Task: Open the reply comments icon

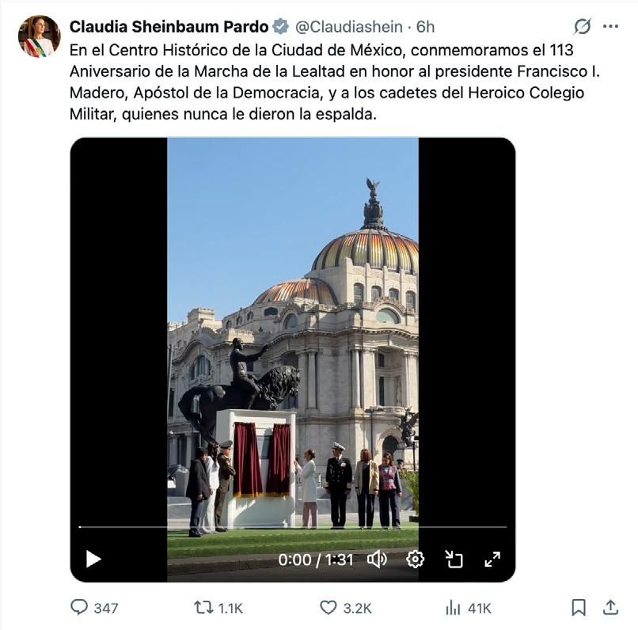Action: point(79,608)
